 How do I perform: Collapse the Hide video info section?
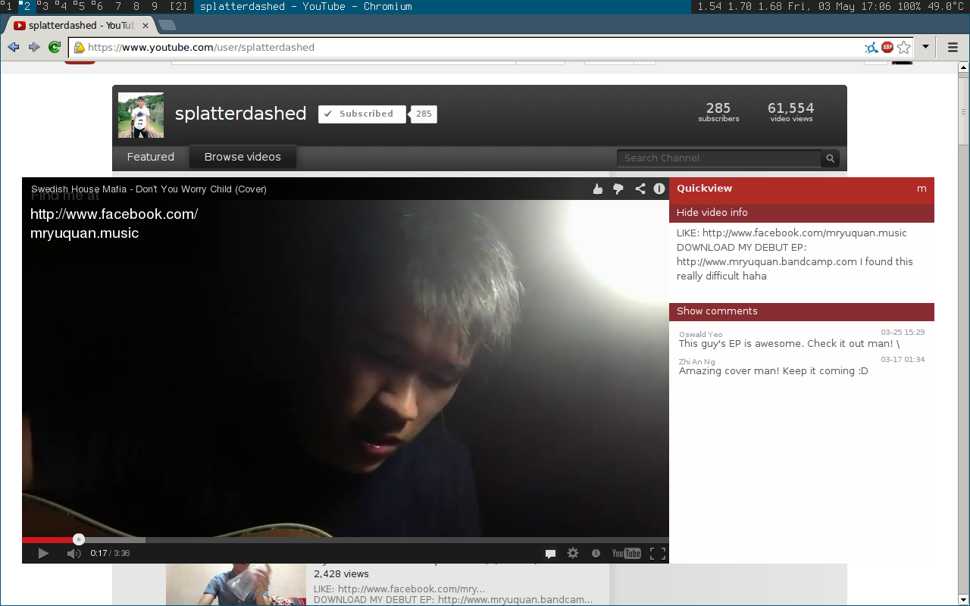802,213
